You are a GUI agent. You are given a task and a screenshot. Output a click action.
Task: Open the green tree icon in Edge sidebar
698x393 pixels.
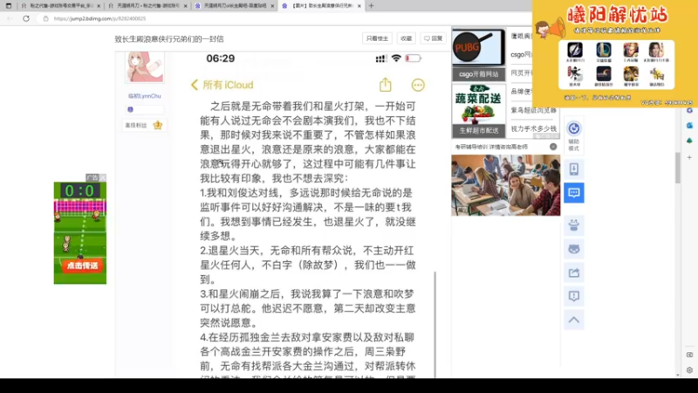(x=689, y=141)
